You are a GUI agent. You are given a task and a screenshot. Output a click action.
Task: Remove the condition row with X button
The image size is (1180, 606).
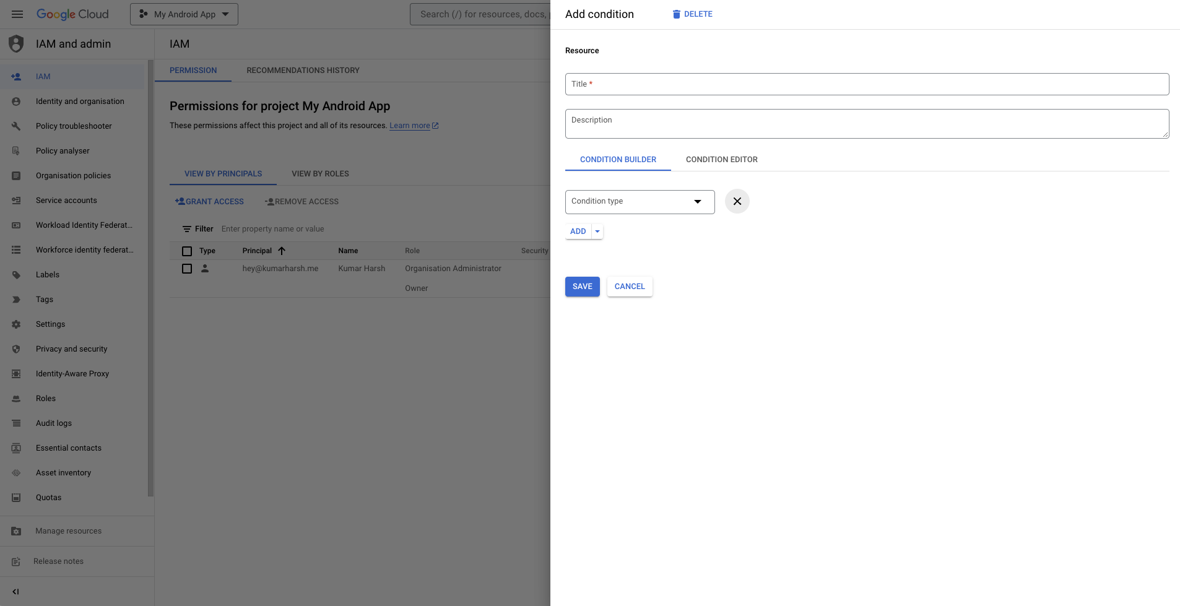coord(737,201)
